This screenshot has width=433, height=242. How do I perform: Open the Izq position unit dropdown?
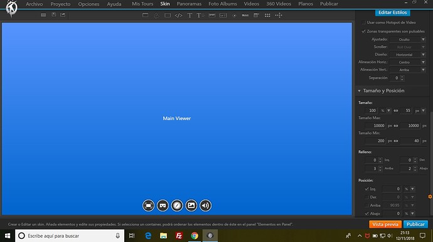tap(410, 189)
